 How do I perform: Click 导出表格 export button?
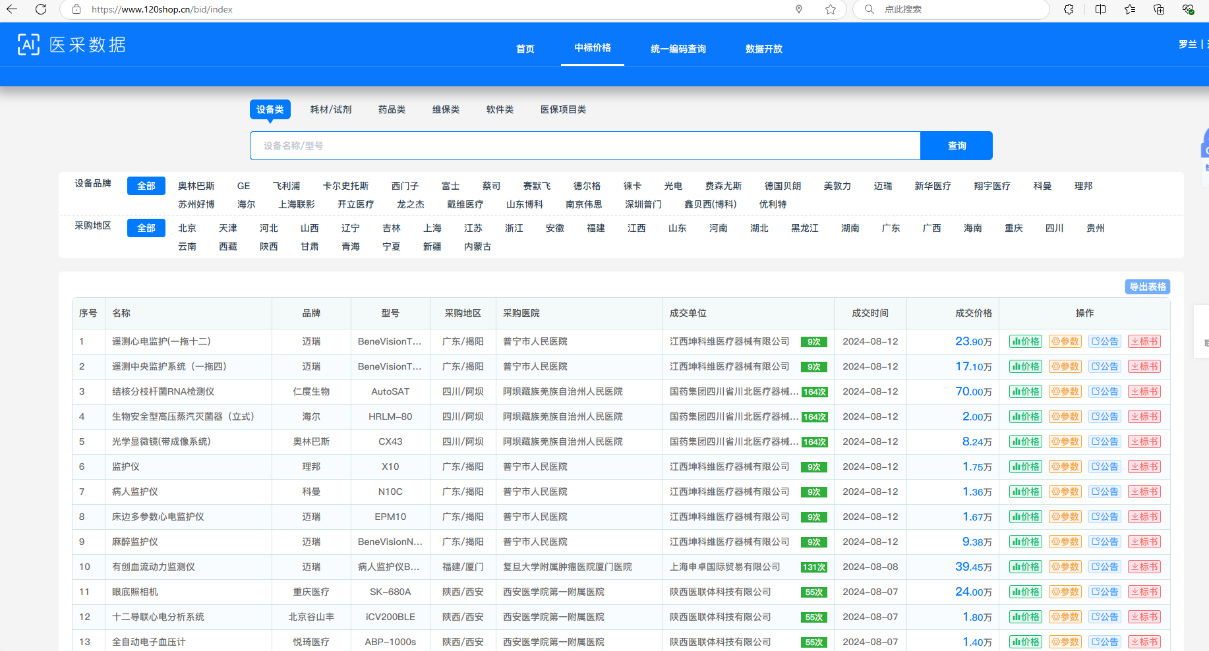[1148, 287]
